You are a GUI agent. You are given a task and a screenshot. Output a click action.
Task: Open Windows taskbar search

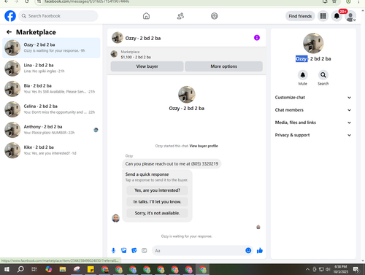click(x=20, y=269)
